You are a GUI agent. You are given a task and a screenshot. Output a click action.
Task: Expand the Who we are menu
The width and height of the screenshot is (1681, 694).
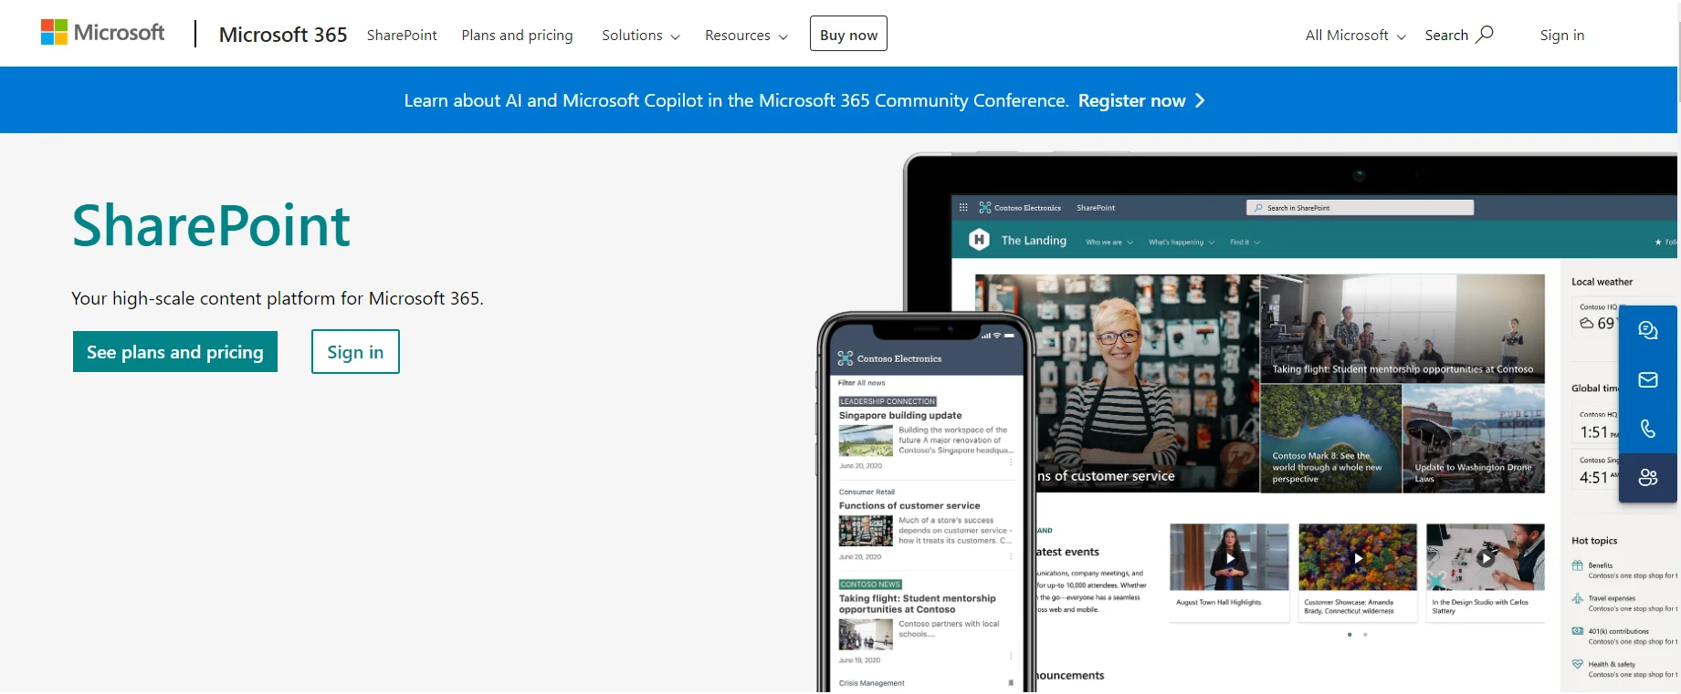click(1109, 243)
